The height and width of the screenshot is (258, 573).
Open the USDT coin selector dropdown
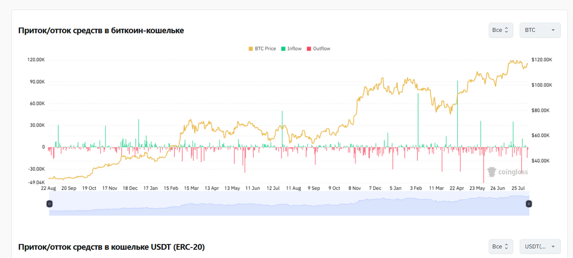540,247
